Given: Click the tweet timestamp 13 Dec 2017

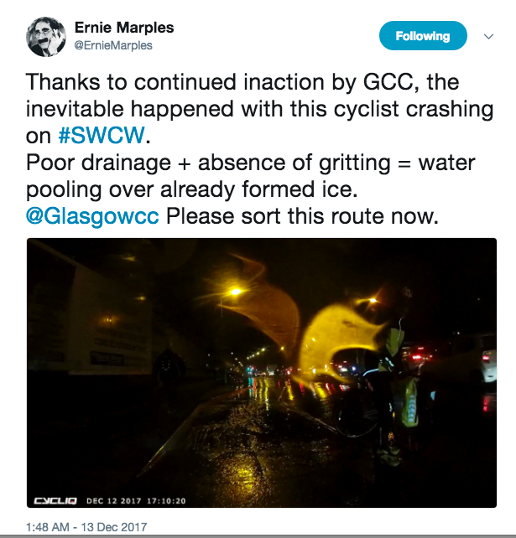Looking at the screenshot, I should [x=86, y=526].
